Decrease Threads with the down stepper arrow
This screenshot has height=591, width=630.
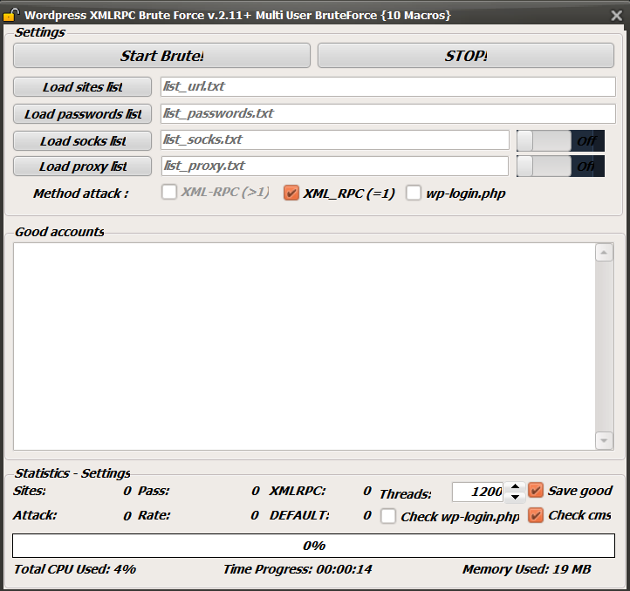point(515,497)
